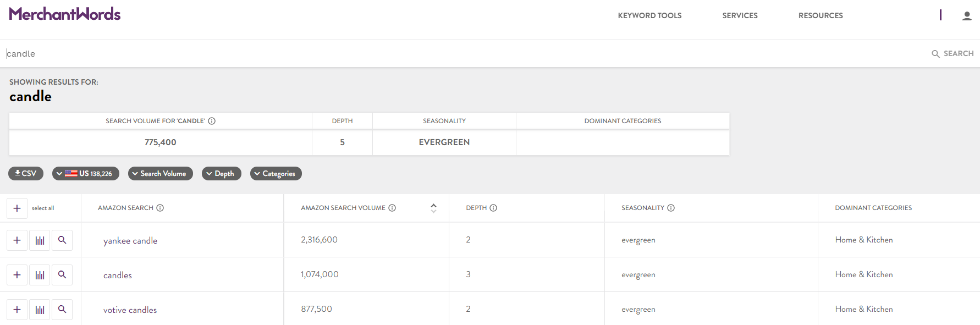Download results with CSV button
Screen dimensions: 980x325
[x=26, y=174]
